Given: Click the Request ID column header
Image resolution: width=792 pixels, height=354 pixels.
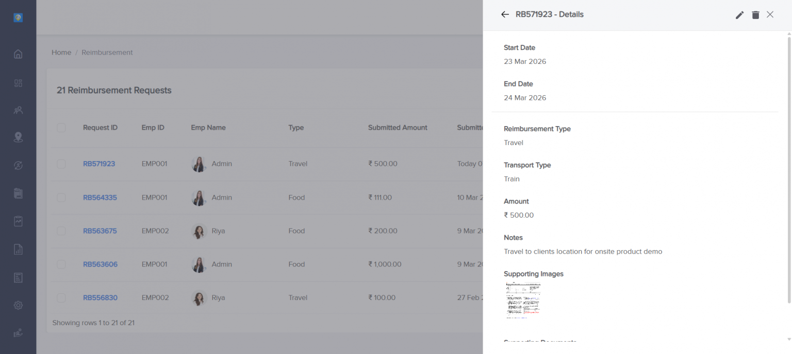Looking at the screenshot, I should [100, 128].
